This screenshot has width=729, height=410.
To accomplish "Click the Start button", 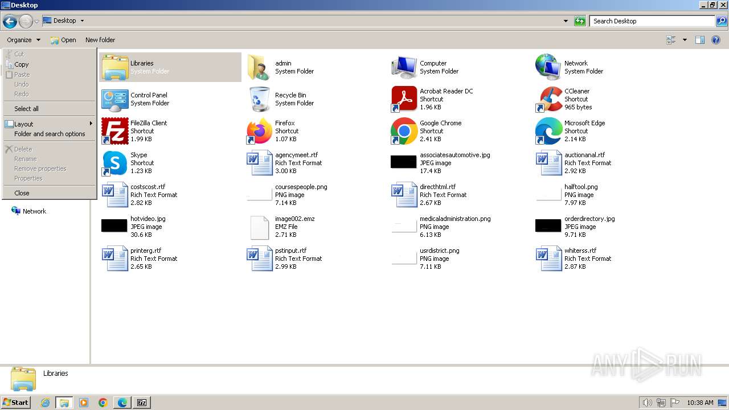I will [x=15, y=402].
